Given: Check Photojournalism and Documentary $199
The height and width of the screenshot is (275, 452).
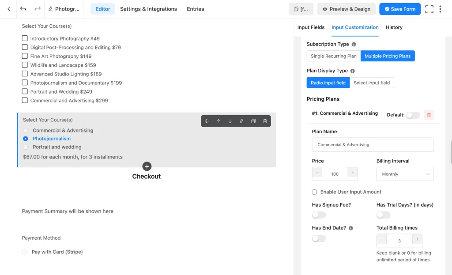Looking at the screenshot, I should 25,83.
